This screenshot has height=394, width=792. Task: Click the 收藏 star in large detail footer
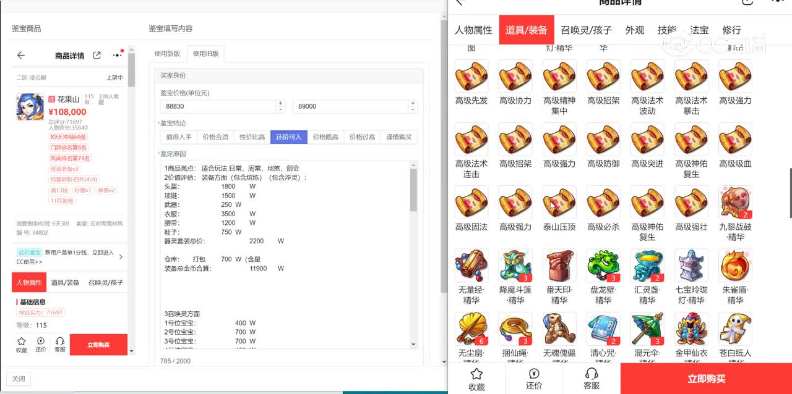click(x=476, y=379)
